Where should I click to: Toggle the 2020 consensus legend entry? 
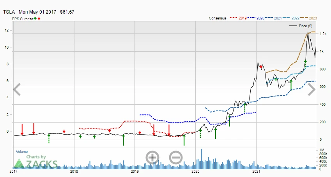click(x=256, y=18)
